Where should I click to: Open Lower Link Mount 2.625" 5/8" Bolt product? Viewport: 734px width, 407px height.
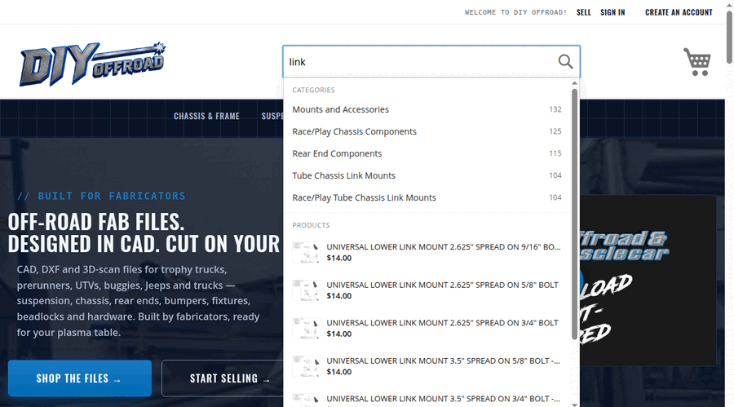[427, 290]
